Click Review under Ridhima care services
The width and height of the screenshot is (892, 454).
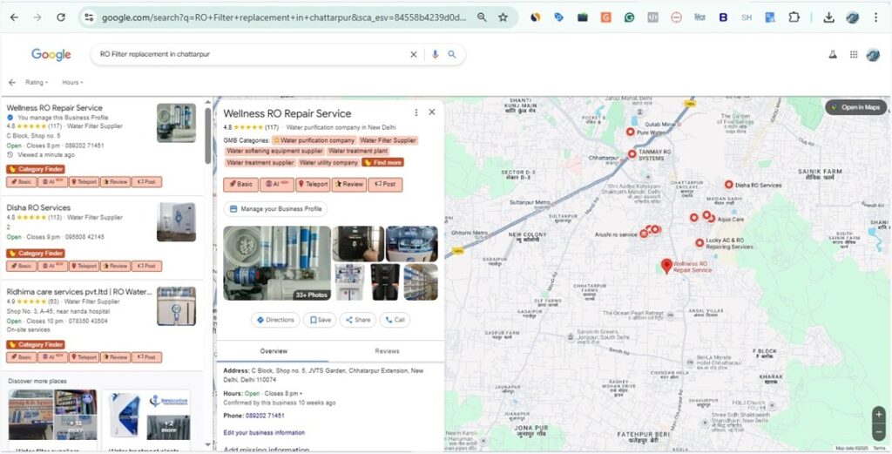coord(116,357)
